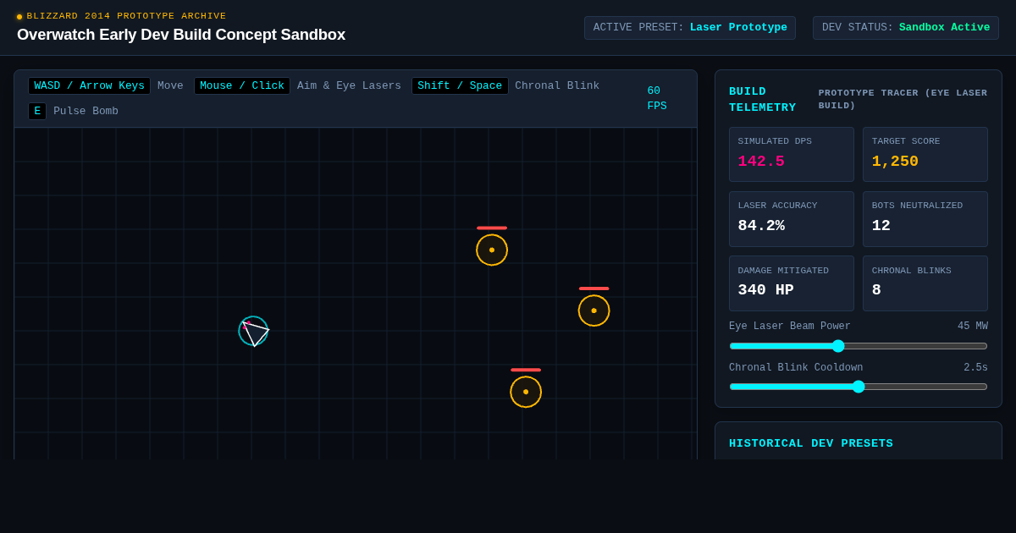Click the Bots Neutralized 12 card
Image resolution: width=1016 pixels, height=533 pixels.
click(925, 219)
